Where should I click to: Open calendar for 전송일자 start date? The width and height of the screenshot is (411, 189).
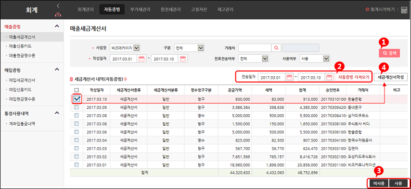pyautogui.click(x=289, y=77)
